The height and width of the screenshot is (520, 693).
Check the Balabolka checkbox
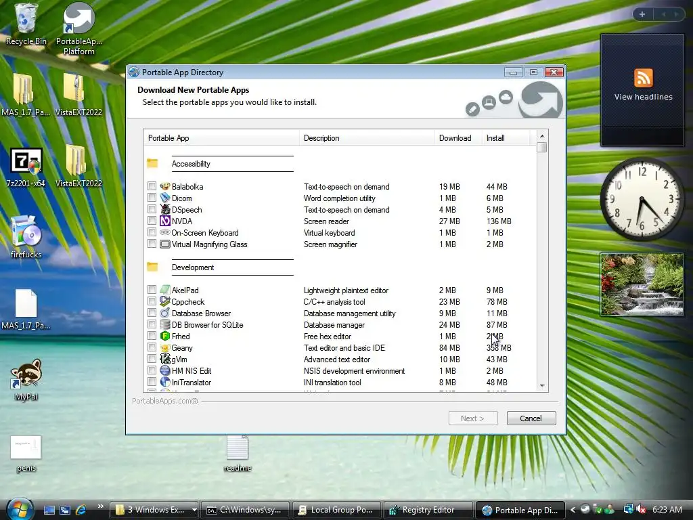(x=152, y=186)
